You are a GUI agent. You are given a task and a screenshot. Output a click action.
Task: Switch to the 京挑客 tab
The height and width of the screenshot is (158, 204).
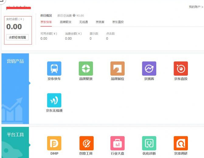click(100, 22)
